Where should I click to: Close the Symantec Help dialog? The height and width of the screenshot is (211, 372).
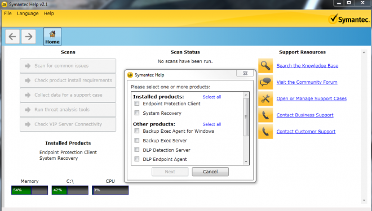pos(245,73)
